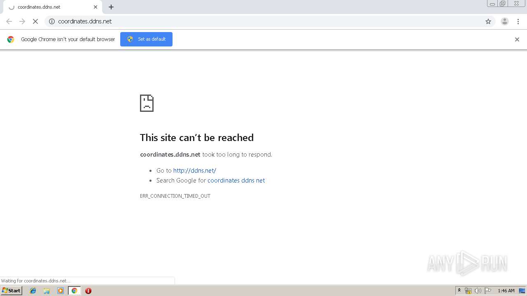Select the coordinates.ddns.net tab
This screenshot has height=296, width=527.
(53, 7)
